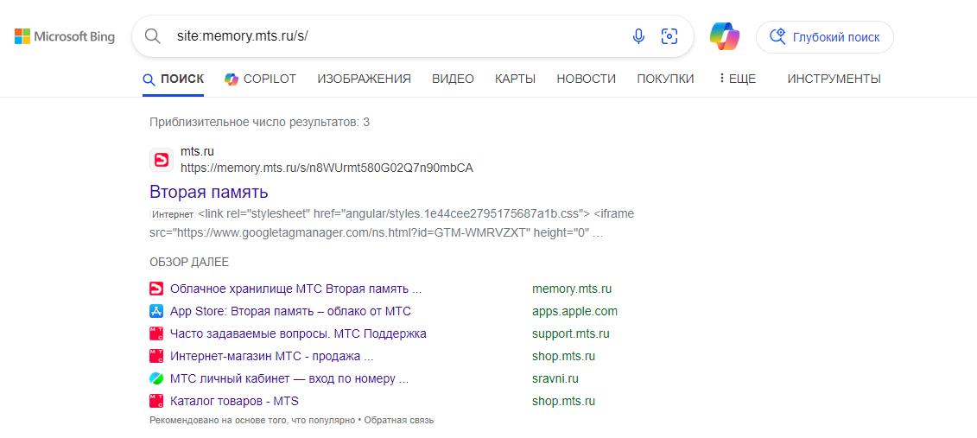Click the Интернет tag label

(173, 214)
